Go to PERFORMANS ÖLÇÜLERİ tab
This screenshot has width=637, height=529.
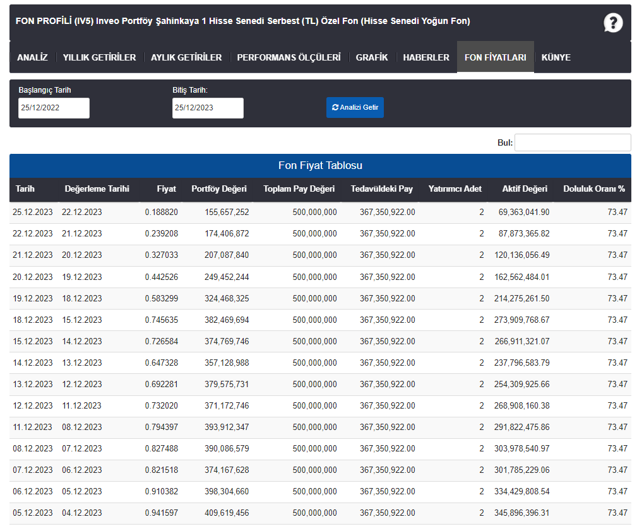(289, 57)
